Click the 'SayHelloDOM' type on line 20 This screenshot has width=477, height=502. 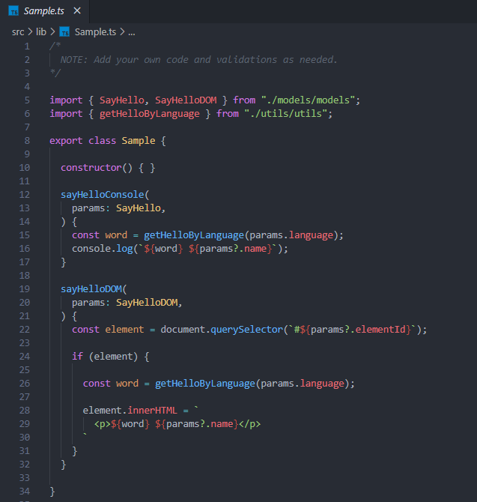click(147, 303)
